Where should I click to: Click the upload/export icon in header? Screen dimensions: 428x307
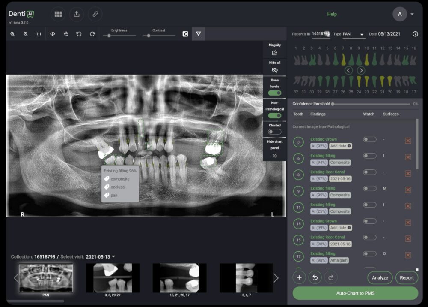tap(77, 14)
